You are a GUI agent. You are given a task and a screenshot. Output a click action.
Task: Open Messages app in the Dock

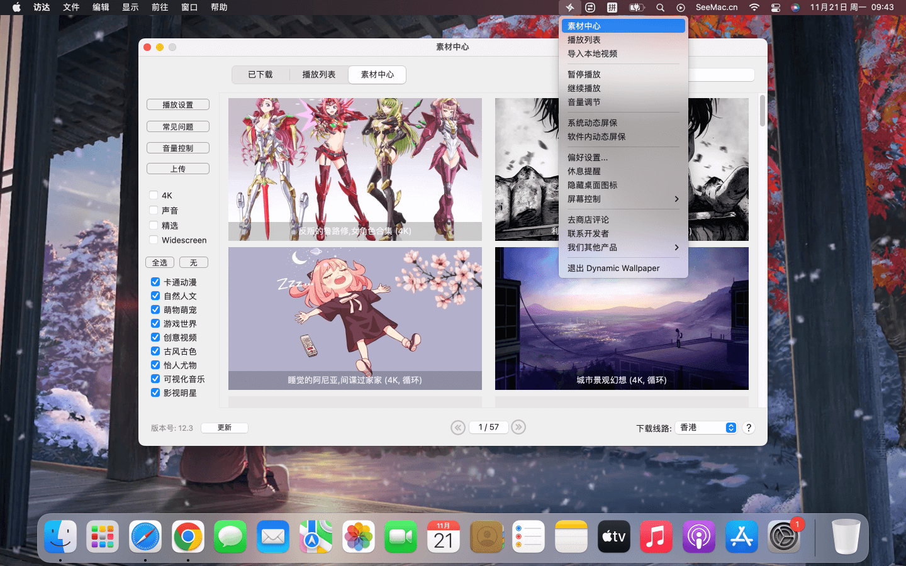230,536
